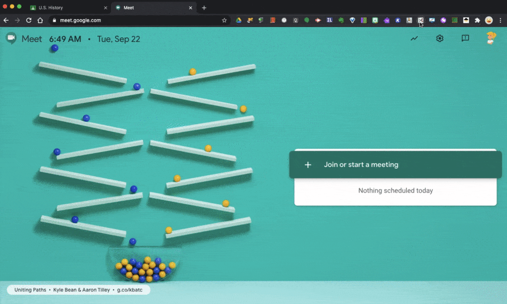Image resolution: width=507 pixels, height=304 pixels.
Task: Open the Chrome Extensions puzzle icon
Action: tap(477, 20)
